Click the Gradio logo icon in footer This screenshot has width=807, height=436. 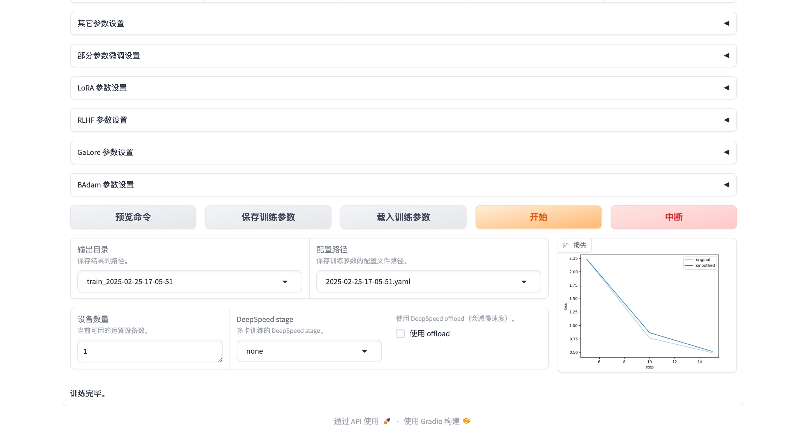click(466, 421)
